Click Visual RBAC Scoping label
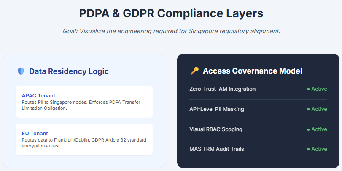Screen dimensions: 342x171 (x=216, y=129)
